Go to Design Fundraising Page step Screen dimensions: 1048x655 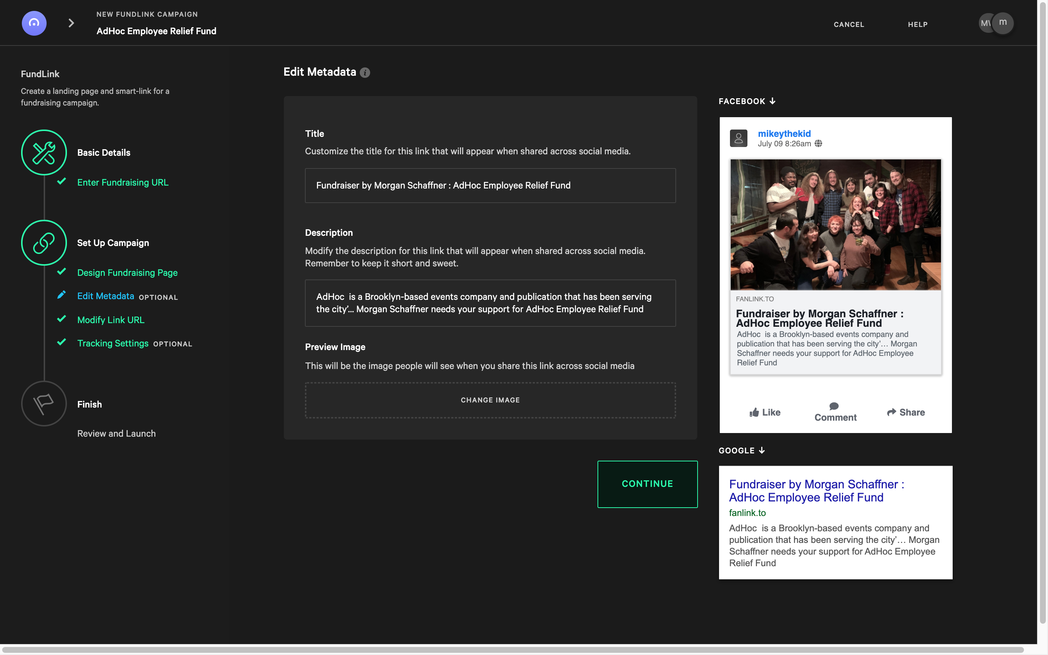[x=127, y=273]
